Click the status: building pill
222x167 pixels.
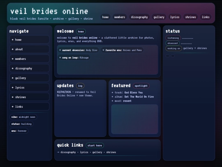[21, 124]
